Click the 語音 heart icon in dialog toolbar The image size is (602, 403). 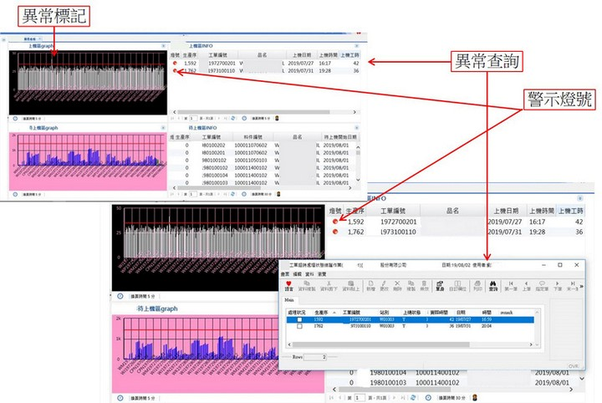[289, 285]
